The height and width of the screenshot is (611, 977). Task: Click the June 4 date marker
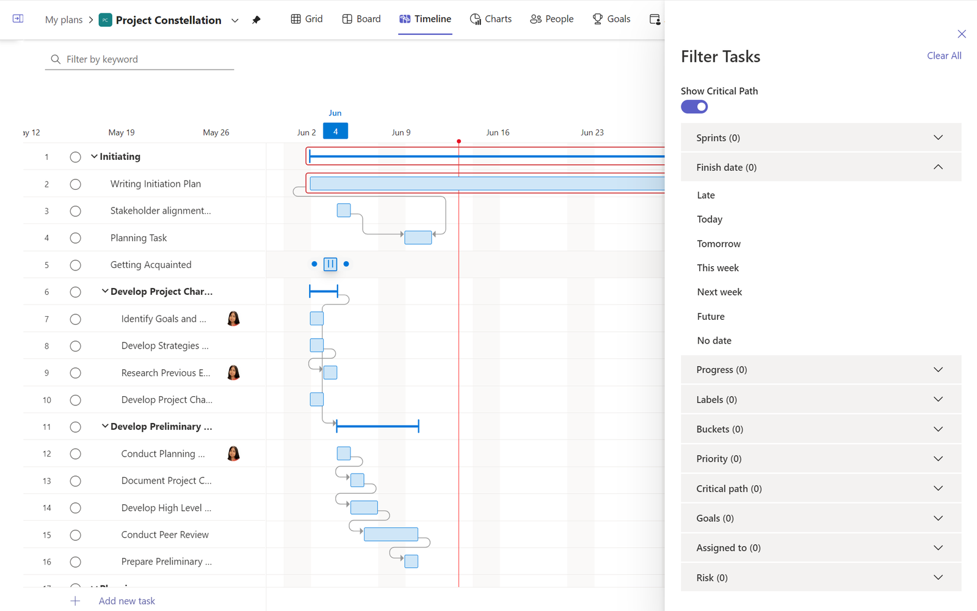335,131
